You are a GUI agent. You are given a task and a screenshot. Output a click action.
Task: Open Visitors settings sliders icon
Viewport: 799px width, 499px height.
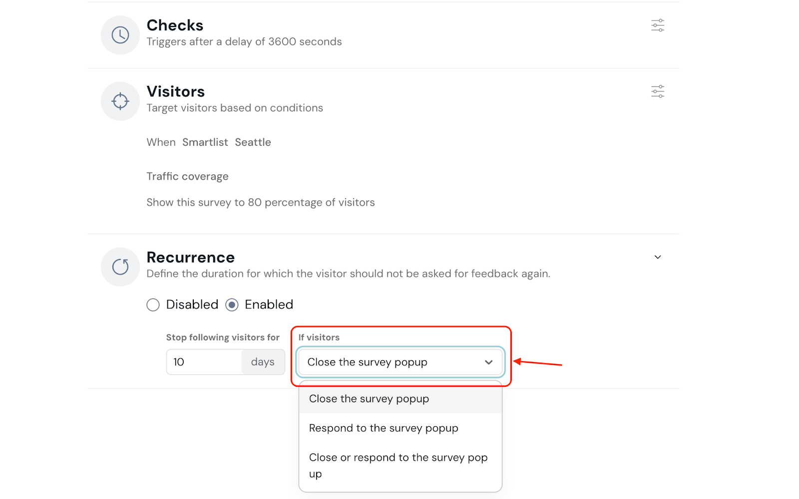tap(658, 92)
